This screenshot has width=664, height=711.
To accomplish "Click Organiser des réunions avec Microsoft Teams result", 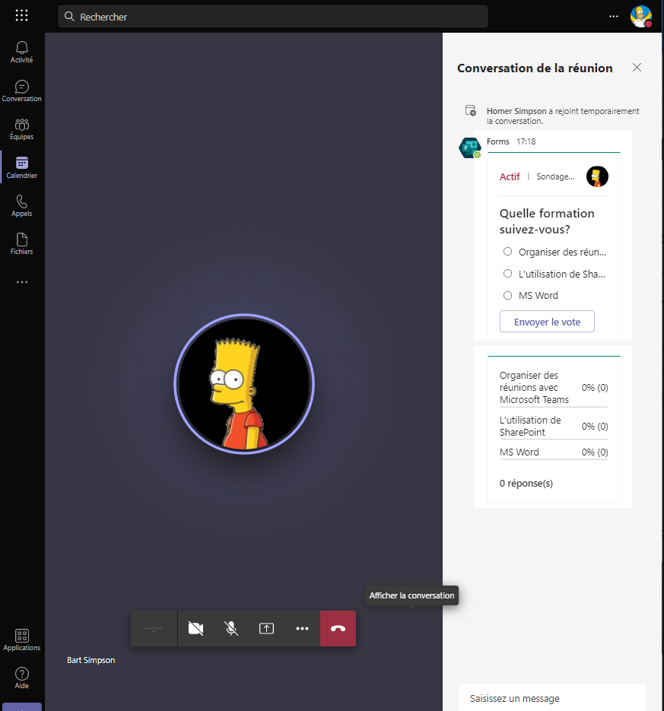I will click(x=554, y=387).
